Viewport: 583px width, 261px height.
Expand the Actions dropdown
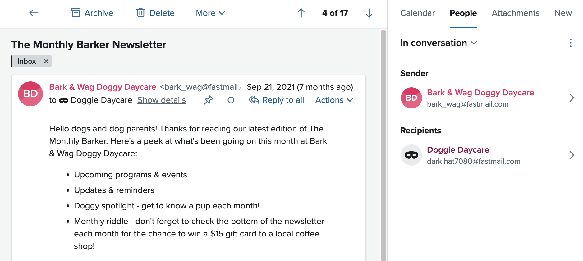click(x=334, y=100)
